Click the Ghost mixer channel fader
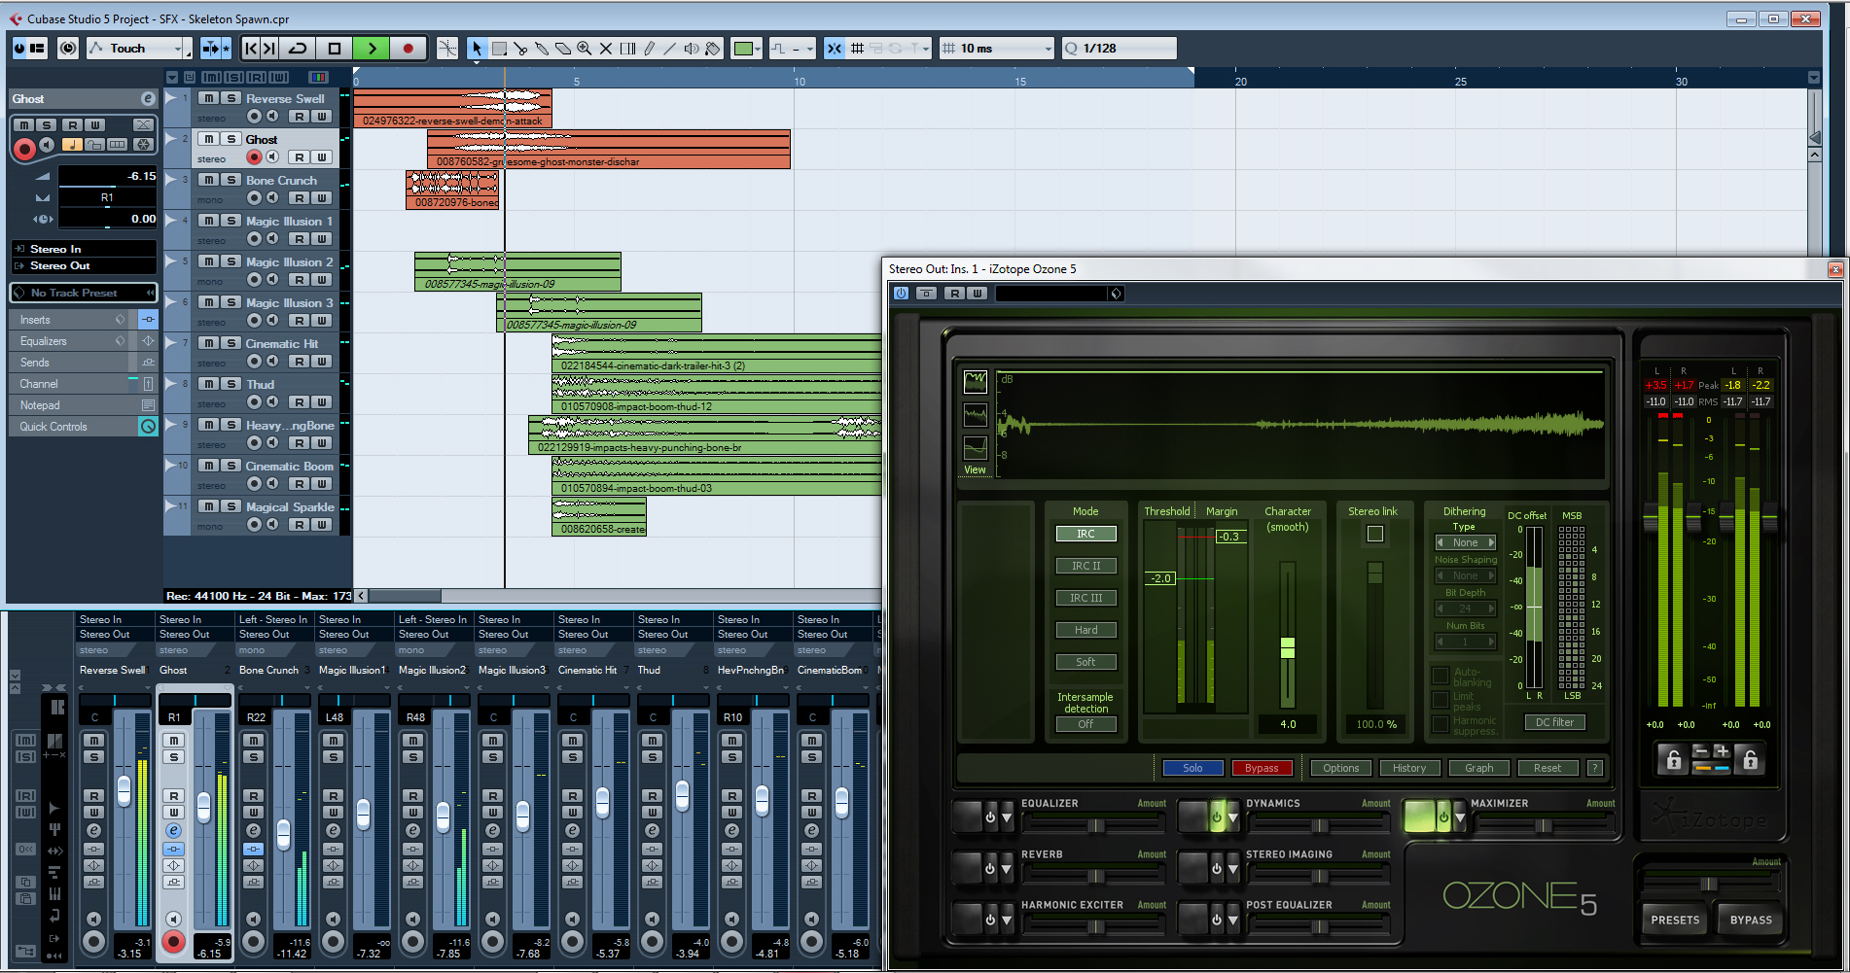The width and height of the screenshot is (1850, 973). 203,807
